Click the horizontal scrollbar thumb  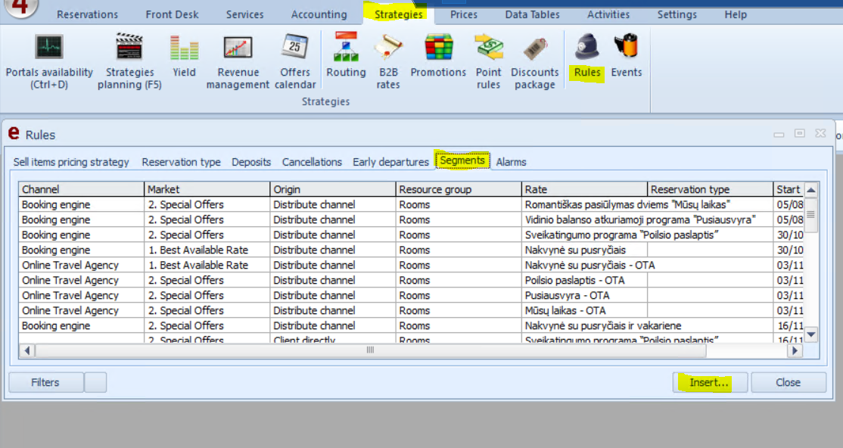[x=371, y=350]
